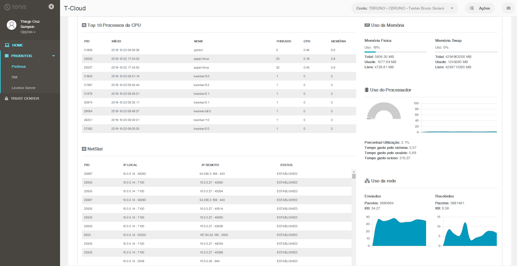
Task: Click the Memória Física usage progress bar
Action: coord(396,52)
